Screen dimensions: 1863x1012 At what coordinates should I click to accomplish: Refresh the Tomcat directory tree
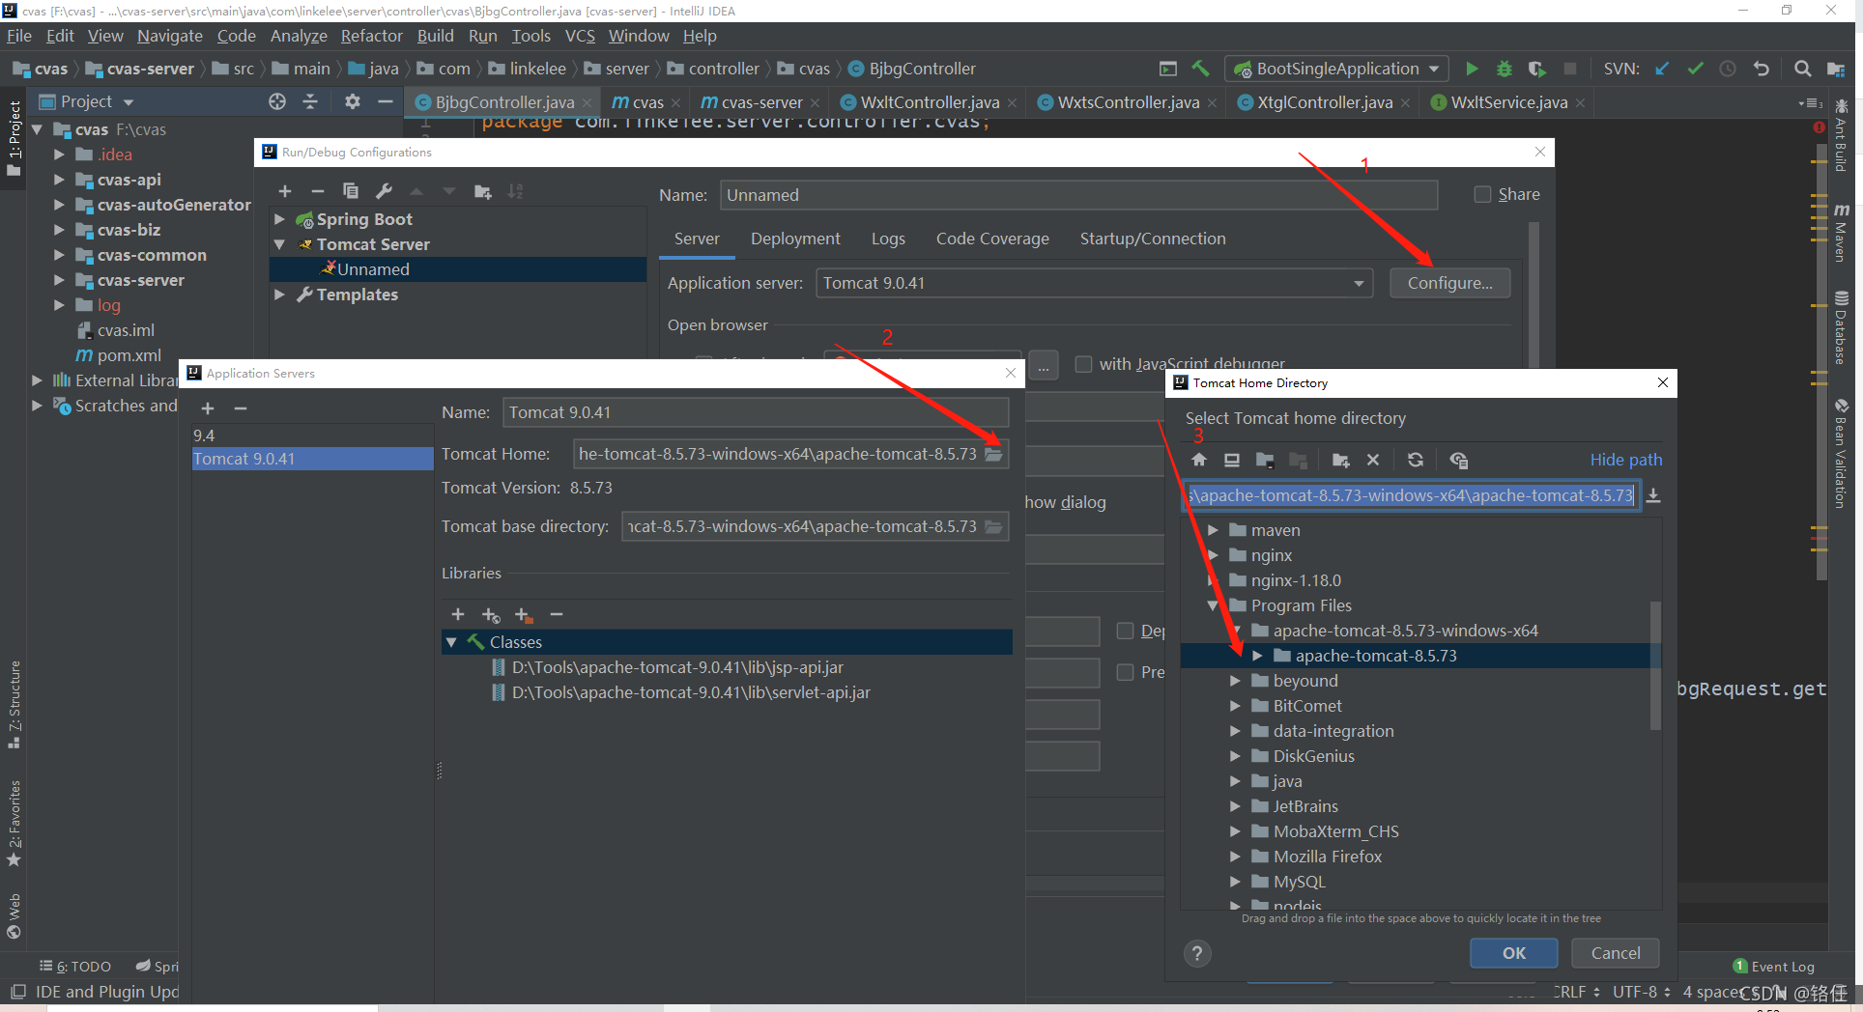click(1416, 460)
